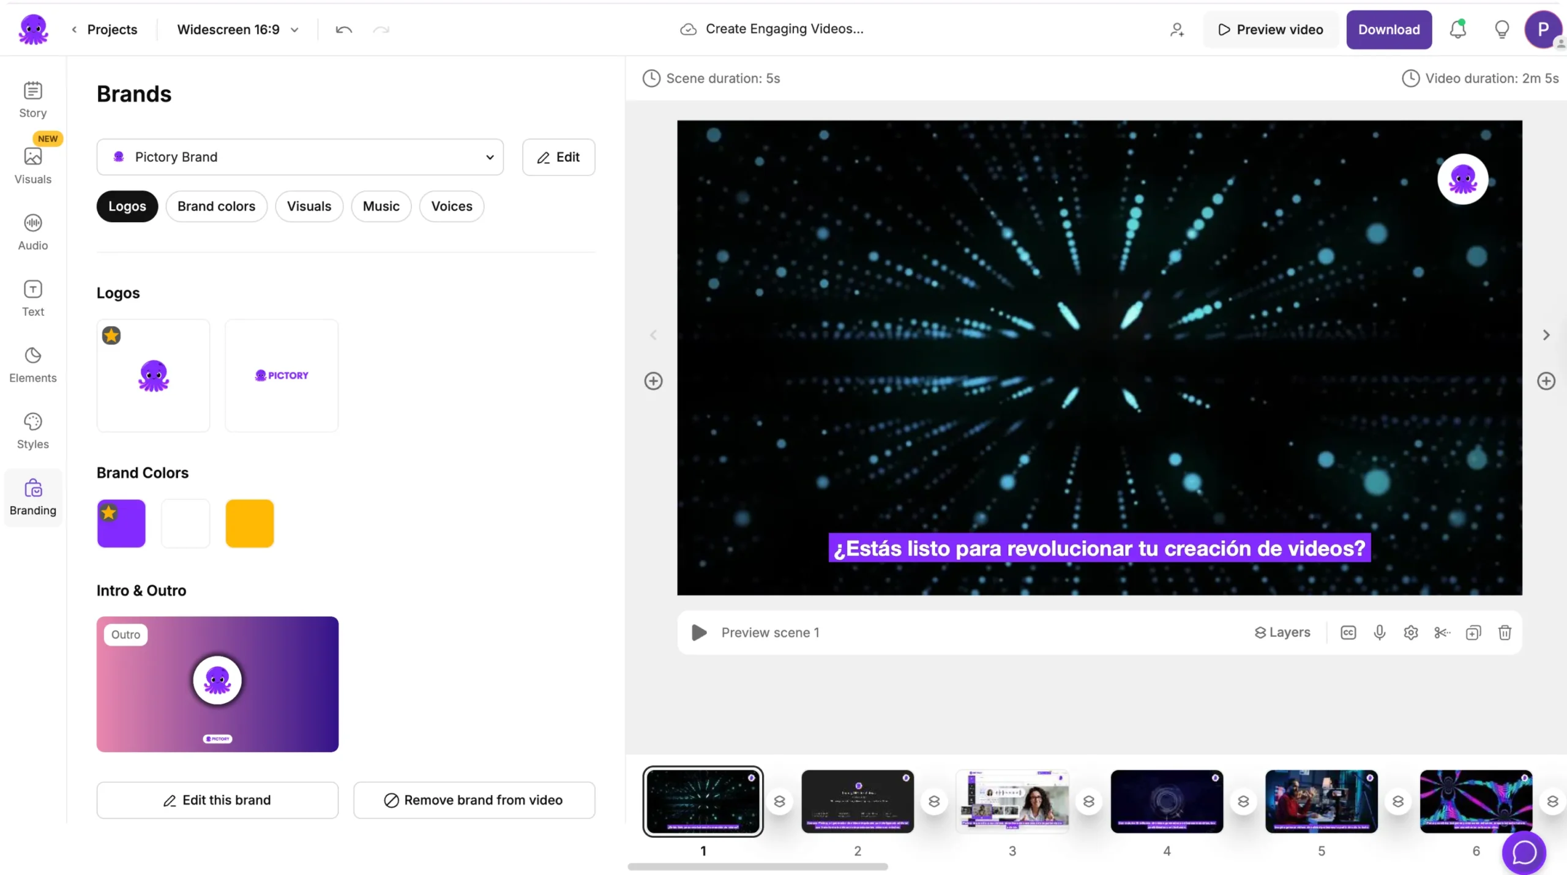This screenshot has height=875, width=1567.
Task: Delete scene with the trash icon
Action: [x=1505, y=633]
